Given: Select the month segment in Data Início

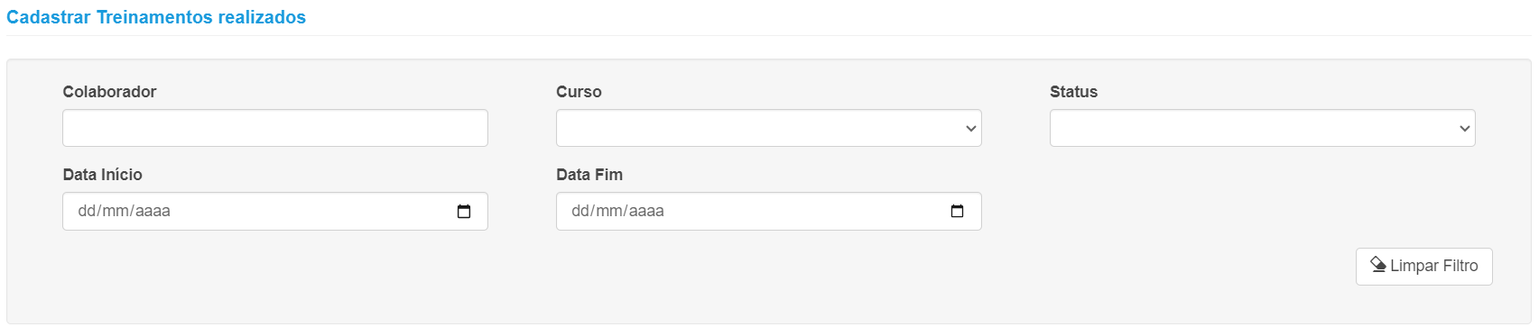Looking at the screenshot, I should pyautogui.click(x=114, y=212).
